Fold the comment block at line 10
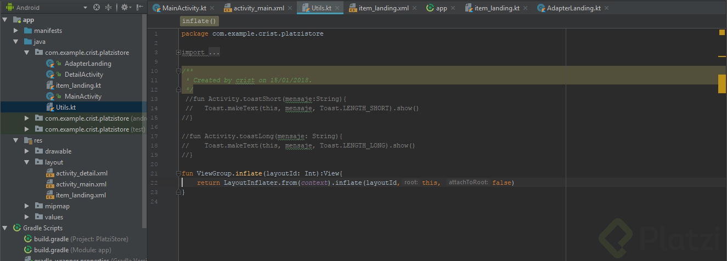727x261 pixels. 179,71
